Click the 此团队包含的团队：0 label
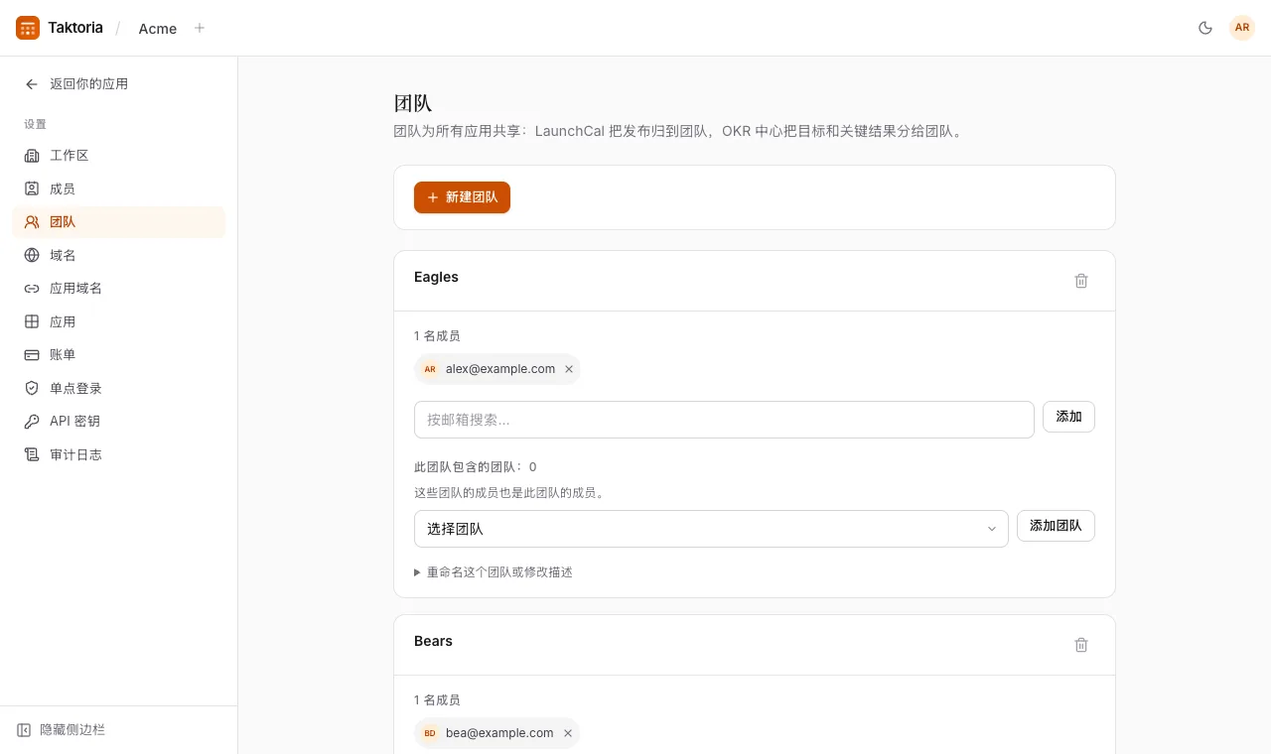Image resolution: width=1271 pixels, height=754 pixels. 476,467
